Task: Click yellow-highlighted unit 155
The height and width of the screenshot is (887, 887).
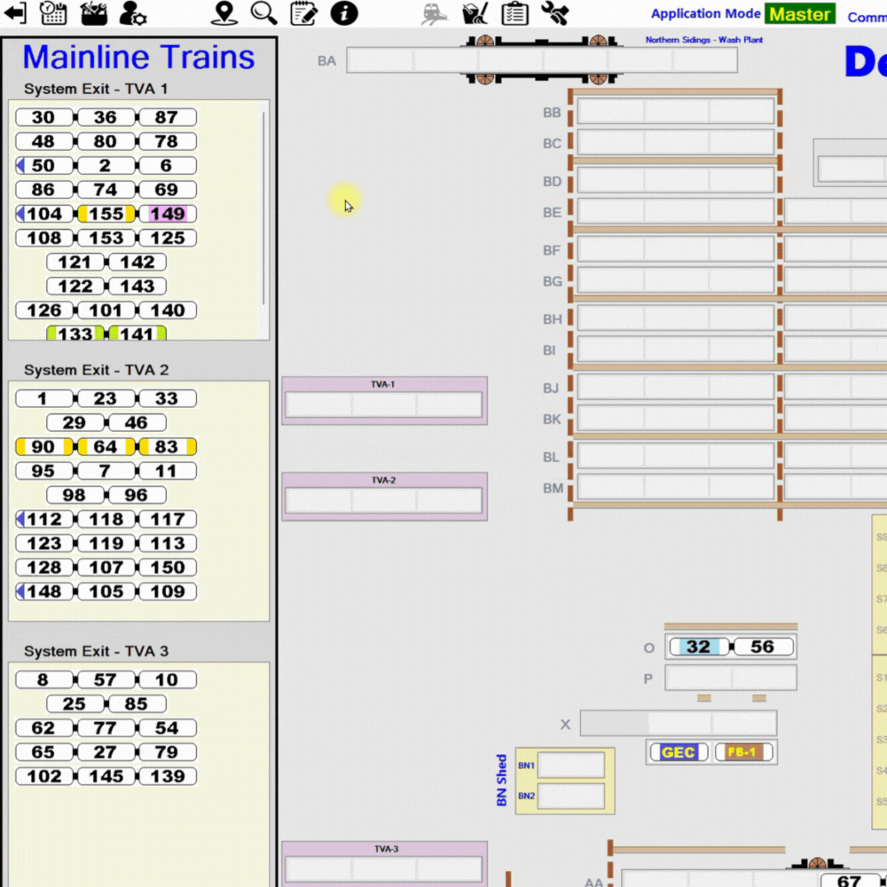Action: tap(106, 214)
